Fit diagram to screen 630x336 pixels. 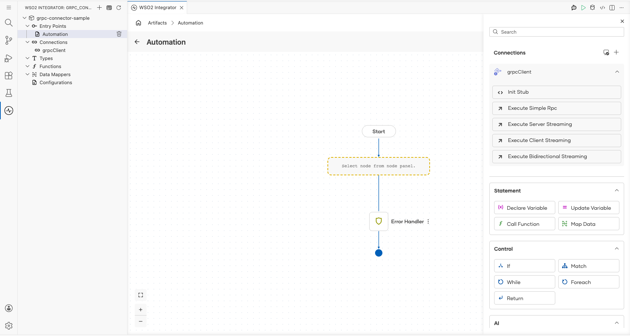point(141,295)
